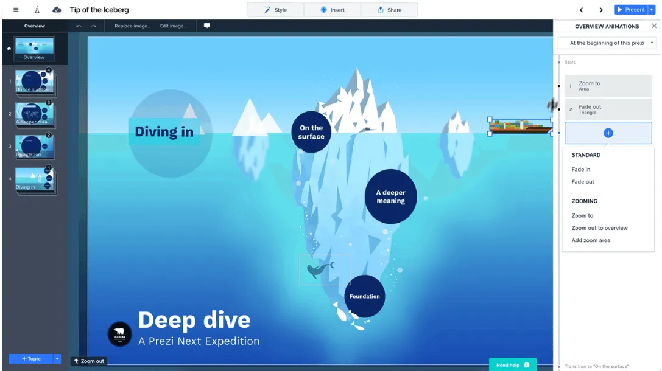Screen dimensions: 662x371
Task: Go to next step with right chevron
Action: click(601, 10)
